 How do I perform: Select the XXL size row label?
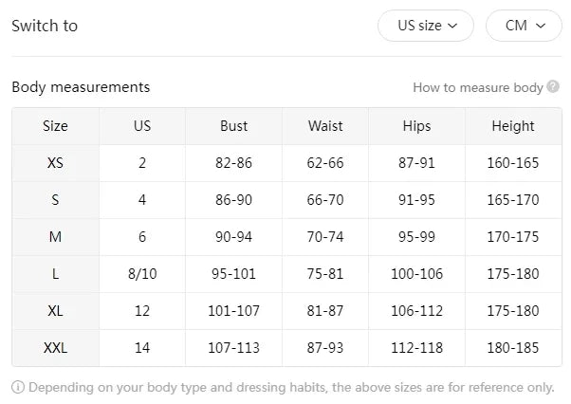pyautogui.click(x=55, y=348)
